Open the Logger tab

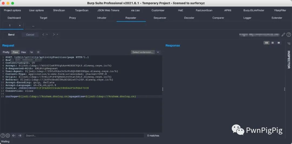247,18
